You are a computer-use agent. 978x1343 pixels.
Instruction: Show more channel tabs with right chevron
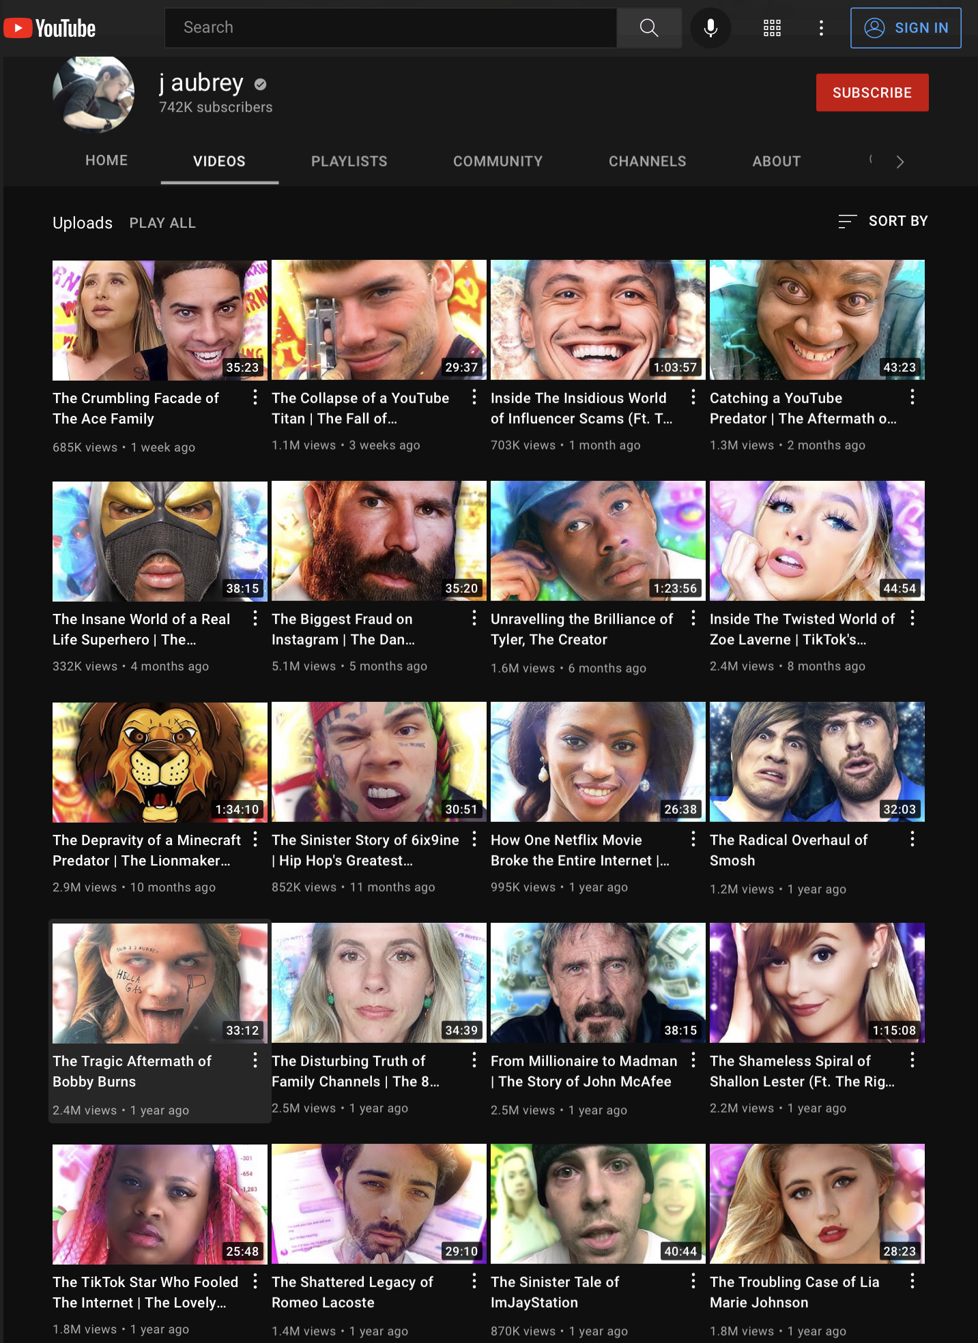coord(900,162)
